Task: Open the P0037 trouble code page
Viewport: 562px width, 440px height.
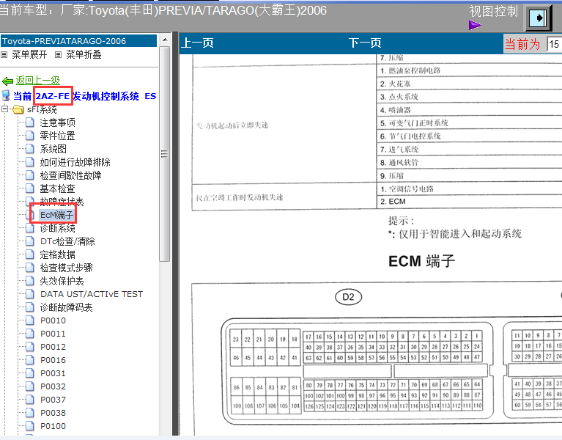Action: point(53,400)
